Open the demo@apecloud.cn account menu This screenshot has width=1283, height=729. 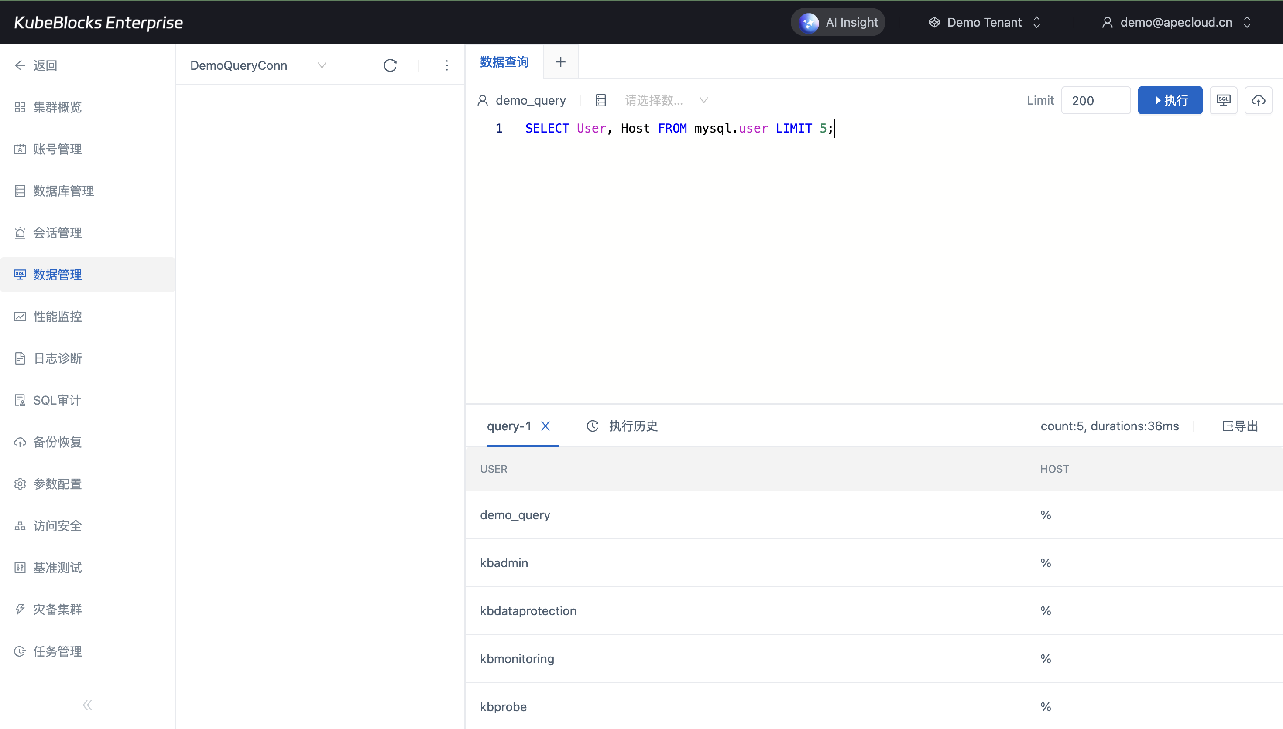[x=1176, y=23]
